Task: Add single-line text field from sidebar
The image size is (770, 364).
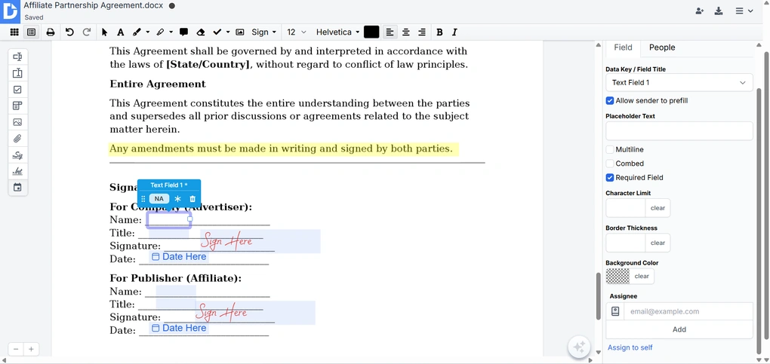Action: (17, 57)
